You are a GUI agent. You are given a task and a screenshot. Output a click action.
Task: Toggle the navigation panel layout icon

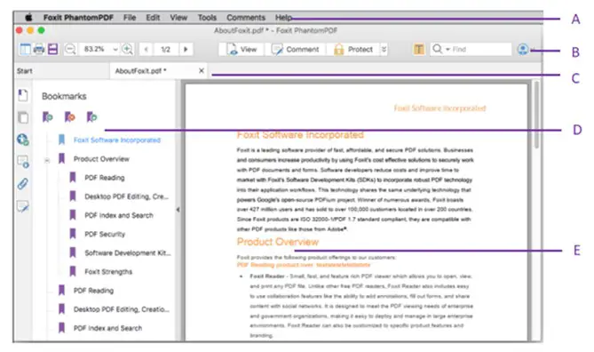coord(25,49)
